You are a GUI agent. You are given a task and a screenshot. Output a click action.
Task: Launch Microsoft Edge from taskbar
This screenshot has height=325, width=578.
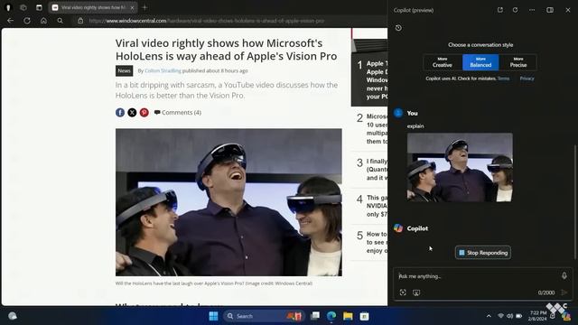coord(331,316)
